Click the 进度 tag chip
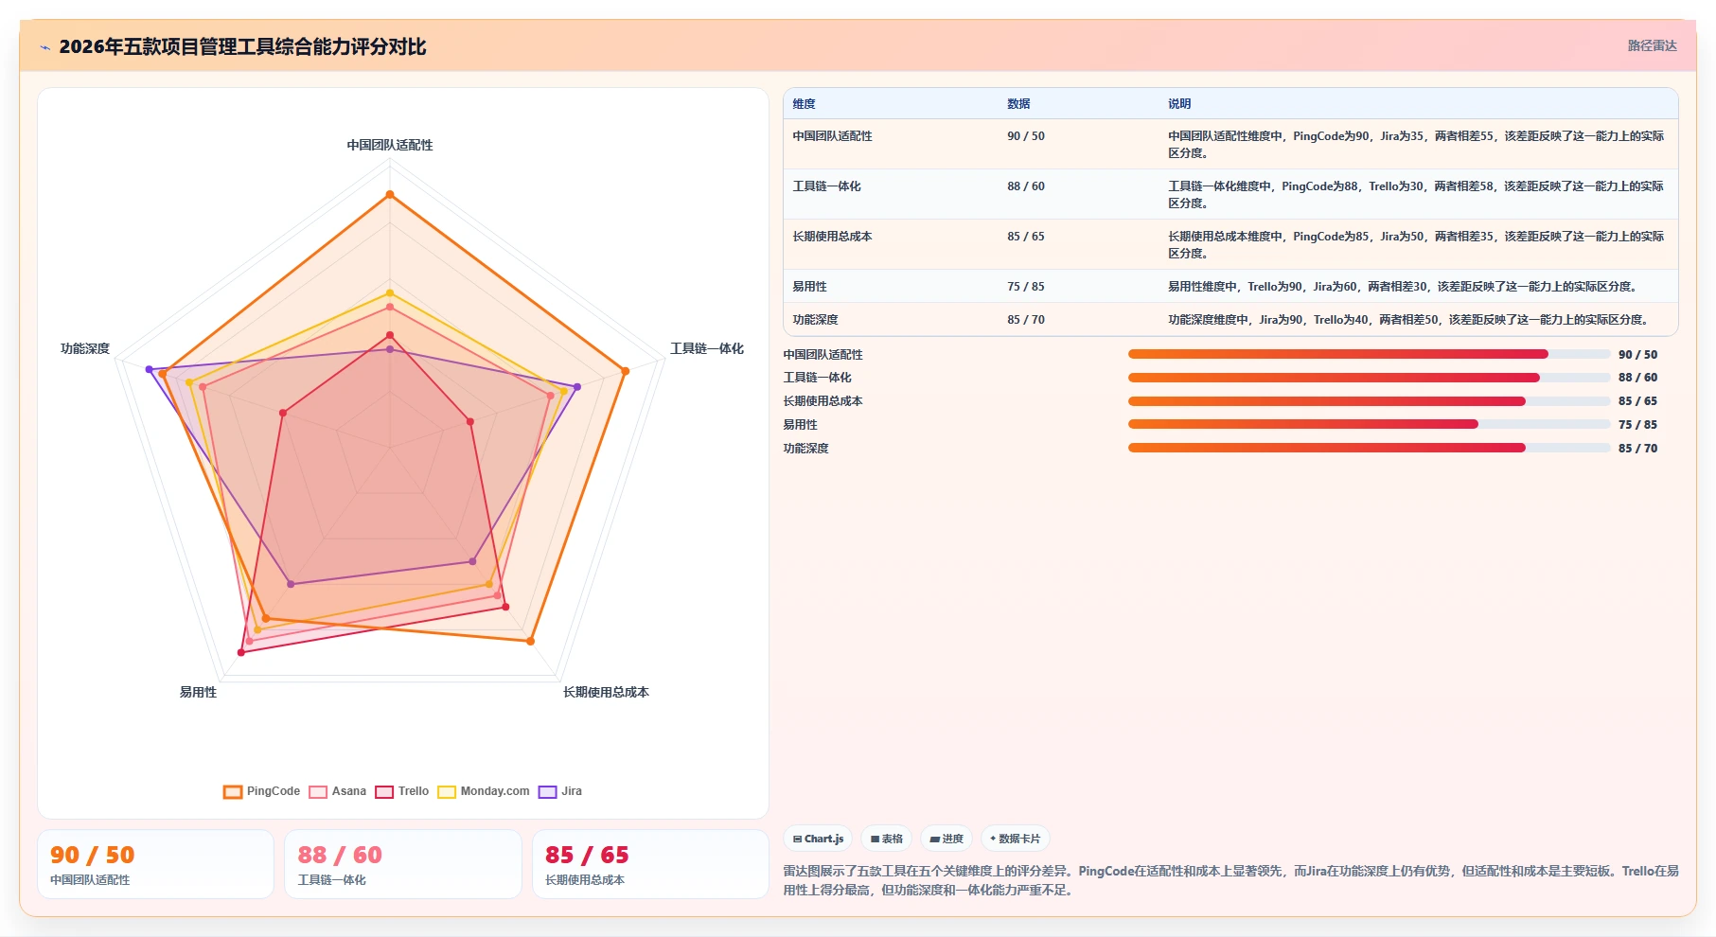The width and height of the screenshot is (1716, 937). pos(946,839)
